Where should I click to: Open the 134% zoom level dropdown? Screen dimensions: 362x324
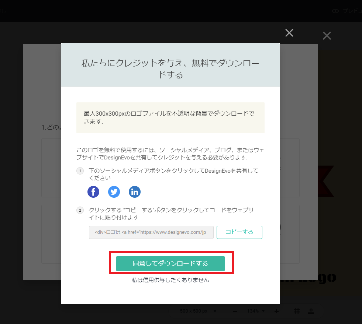click(x=256, y=311)
